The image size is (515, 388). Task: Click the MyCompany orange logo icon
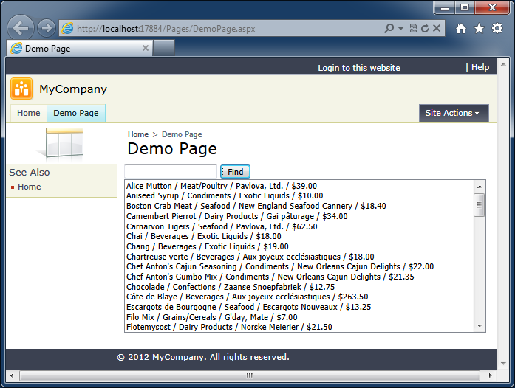[x=21, y=89]
